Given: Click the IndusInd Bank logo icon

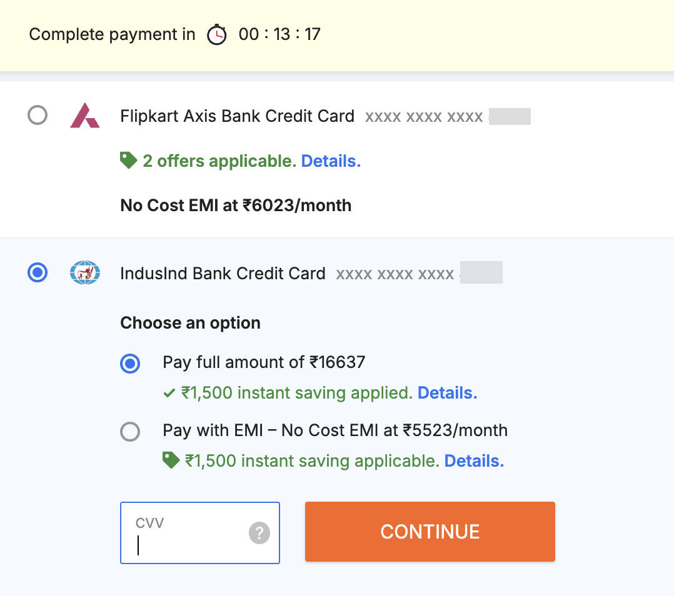Looking at the screenshot, I should click(x=85, y=272).
